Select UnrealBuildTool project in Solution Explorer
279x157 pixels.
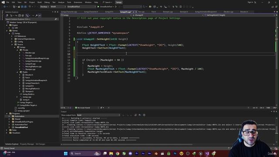[21, 127]
